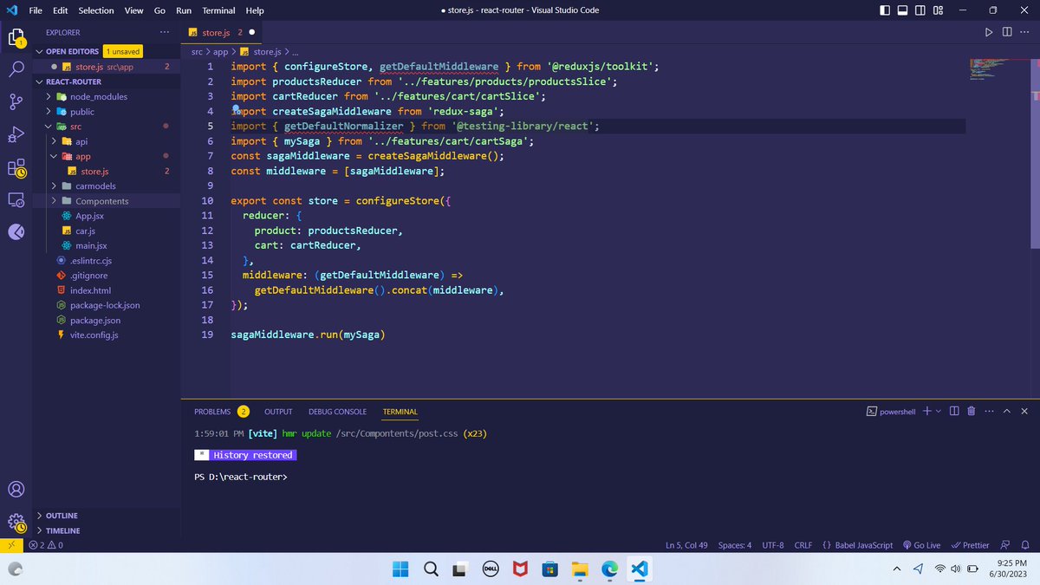
Task: Open Microsoft Store from taskbar
Action: tap(549, 569)
